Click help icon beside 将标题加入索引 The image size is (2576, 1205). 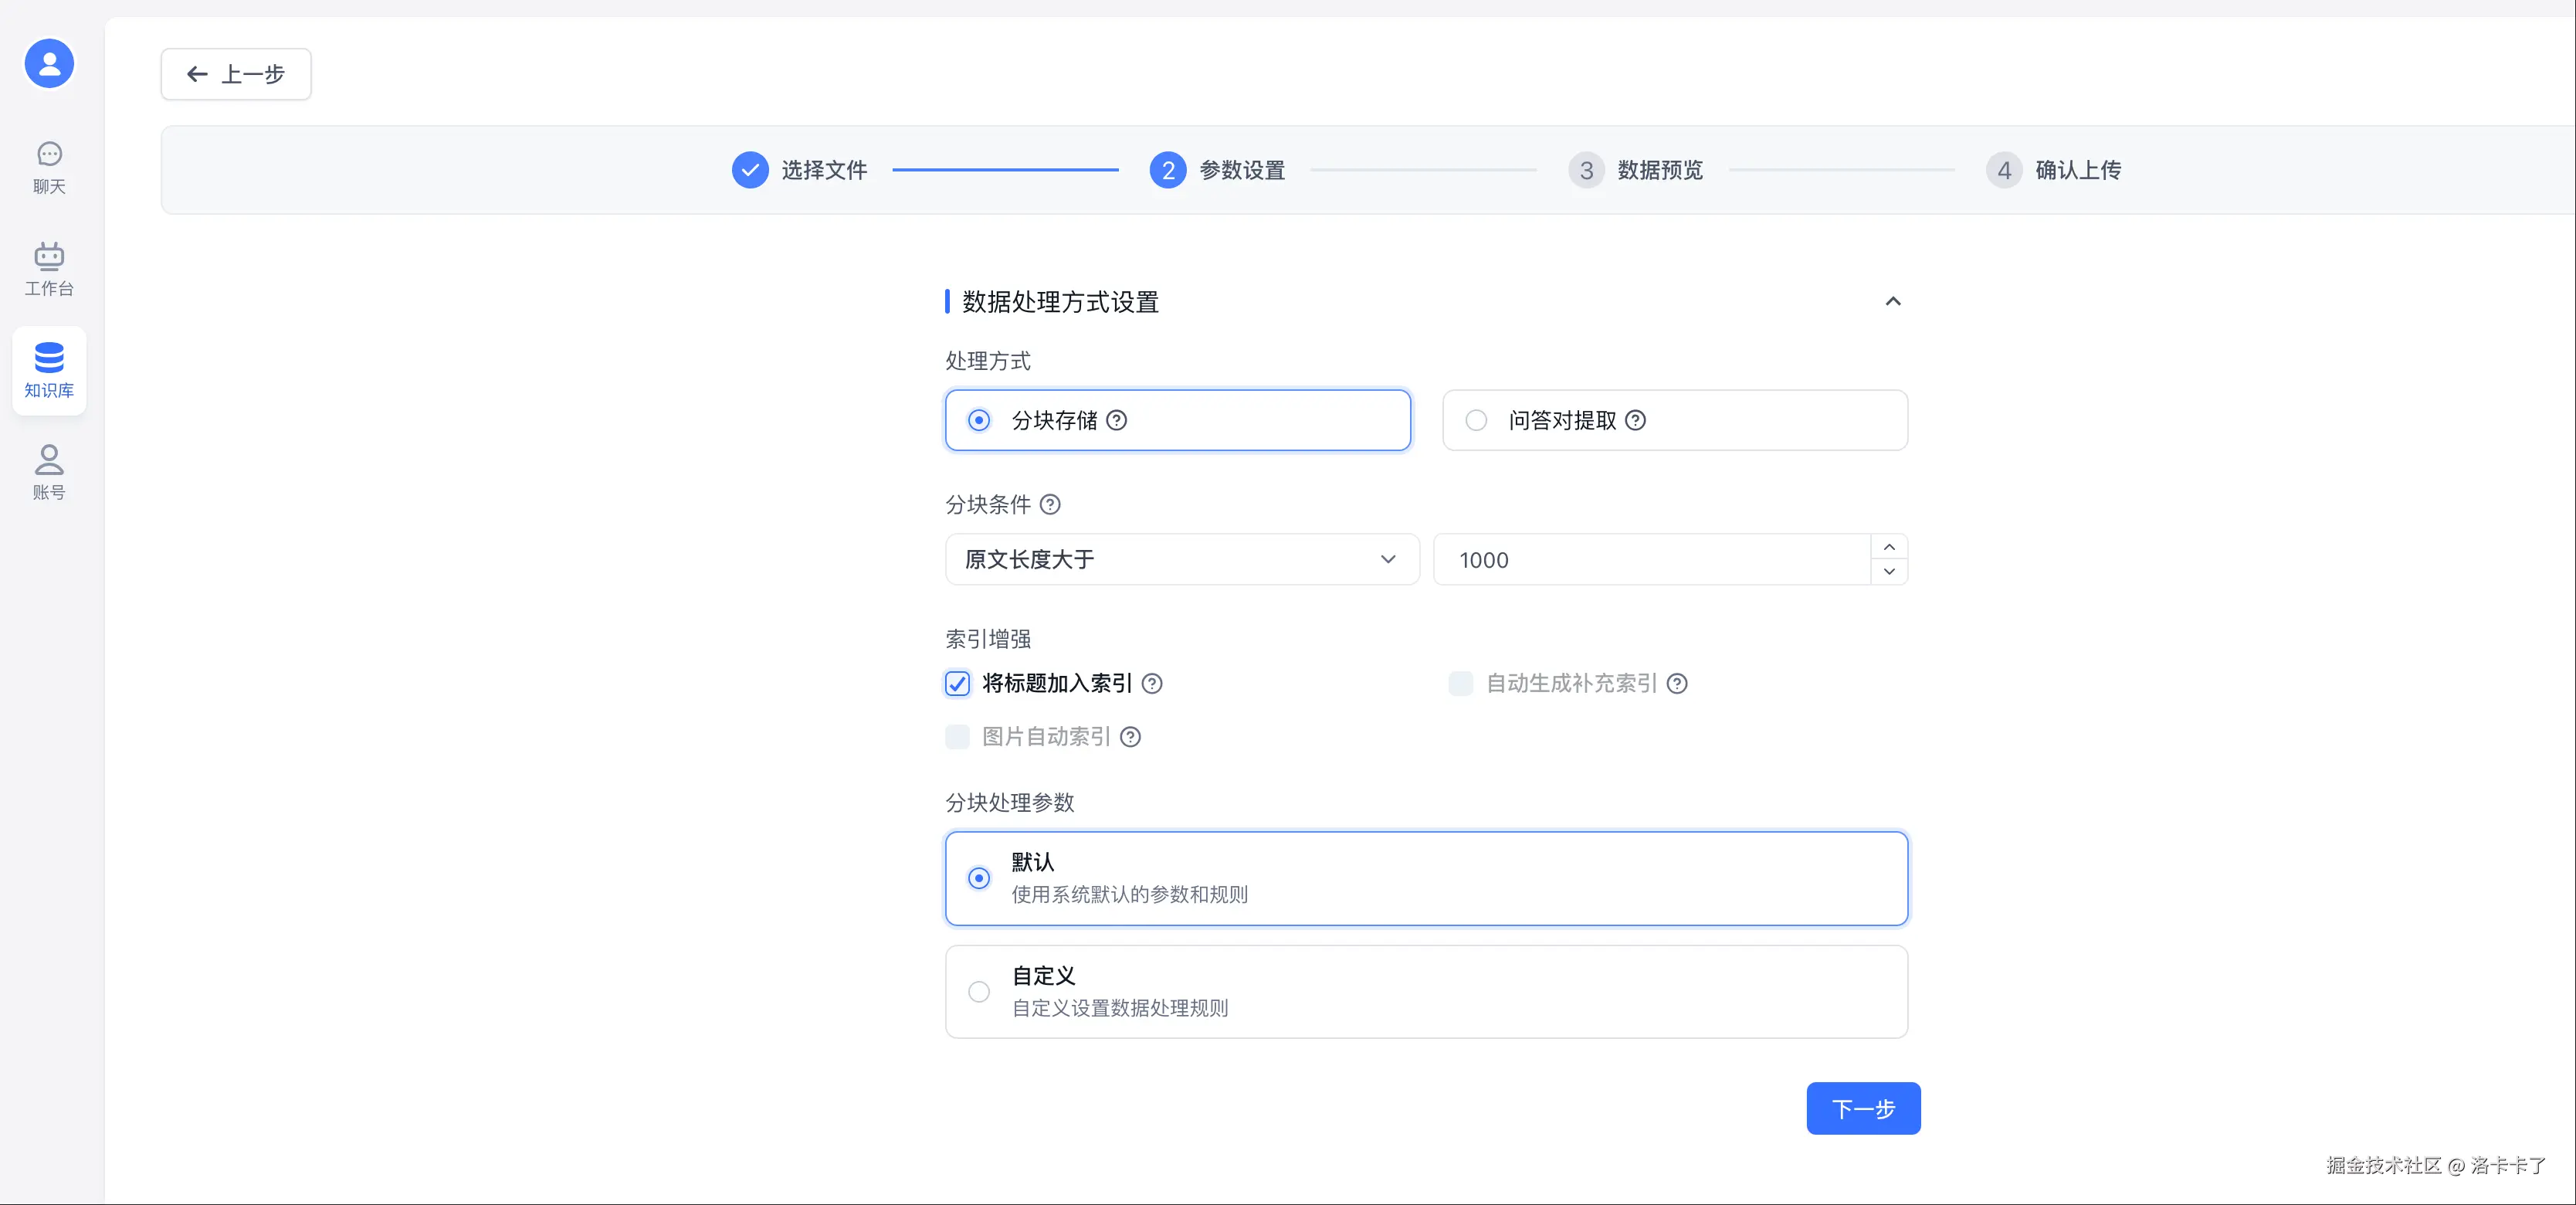(1152, 684)
